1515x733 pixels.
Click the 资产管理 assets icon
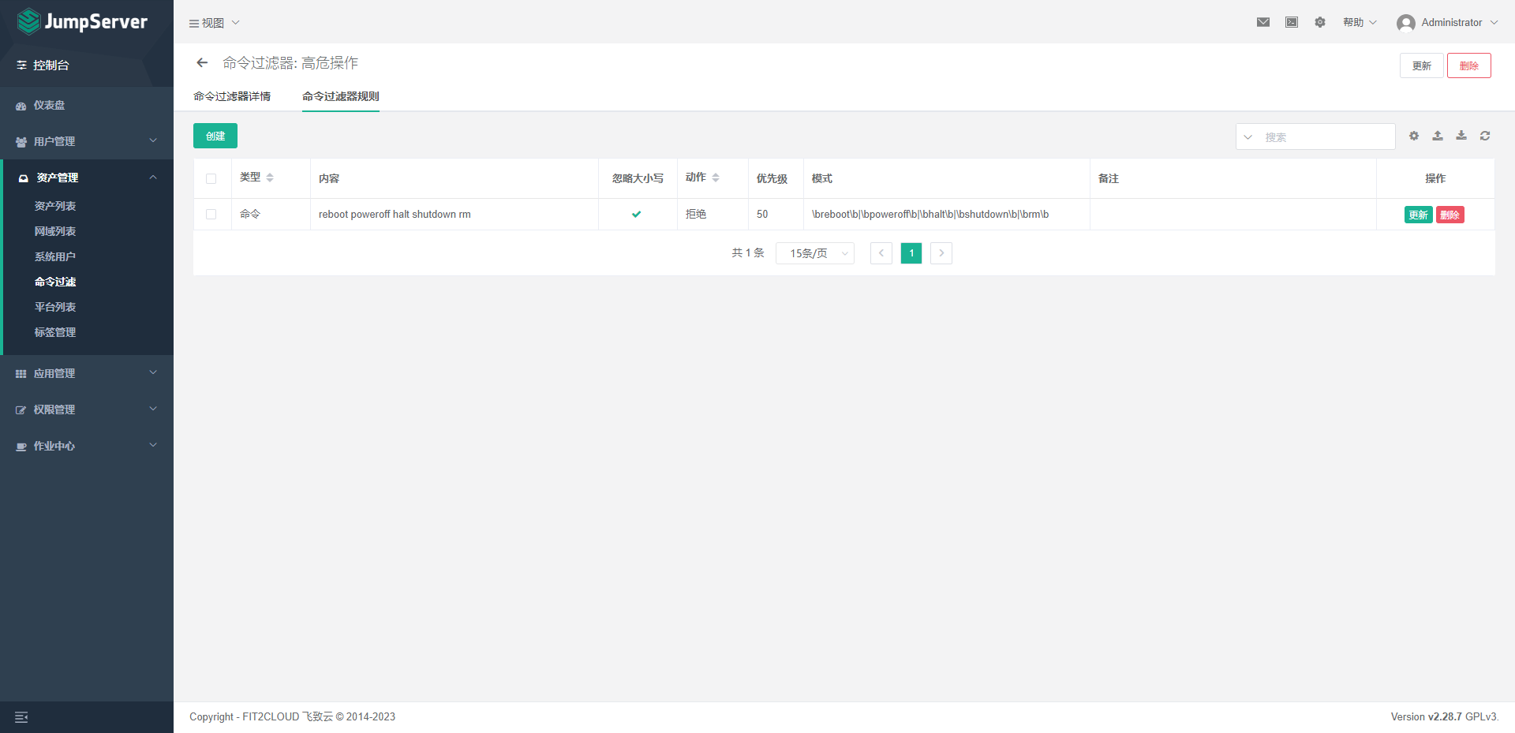(24, 178)
